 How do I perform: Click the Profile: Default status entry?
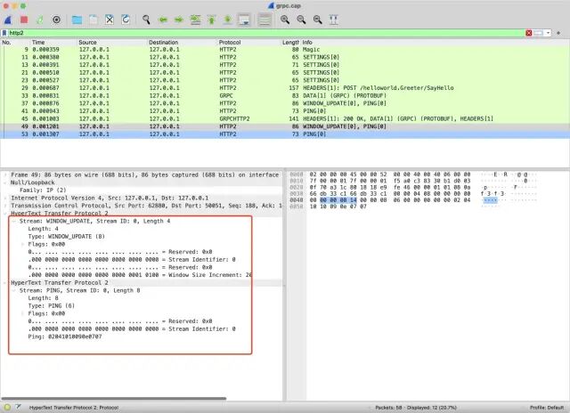click(547, 408)
